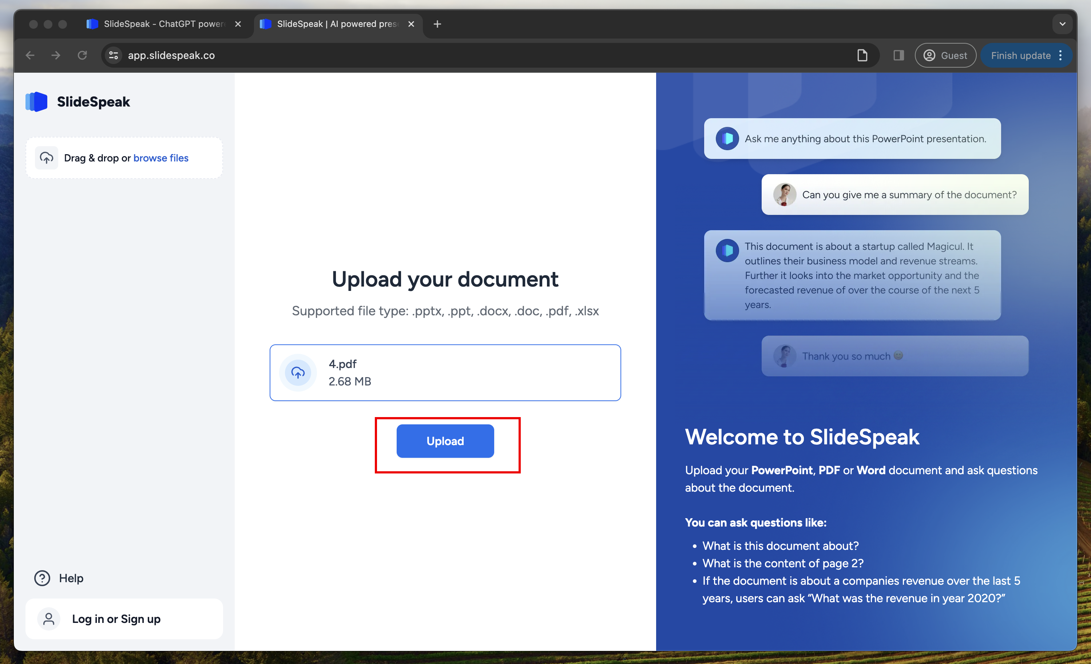This screenshot has width=1091, height=664.
Task: Toggle the split screen view icon
Action: click(898, 55)
